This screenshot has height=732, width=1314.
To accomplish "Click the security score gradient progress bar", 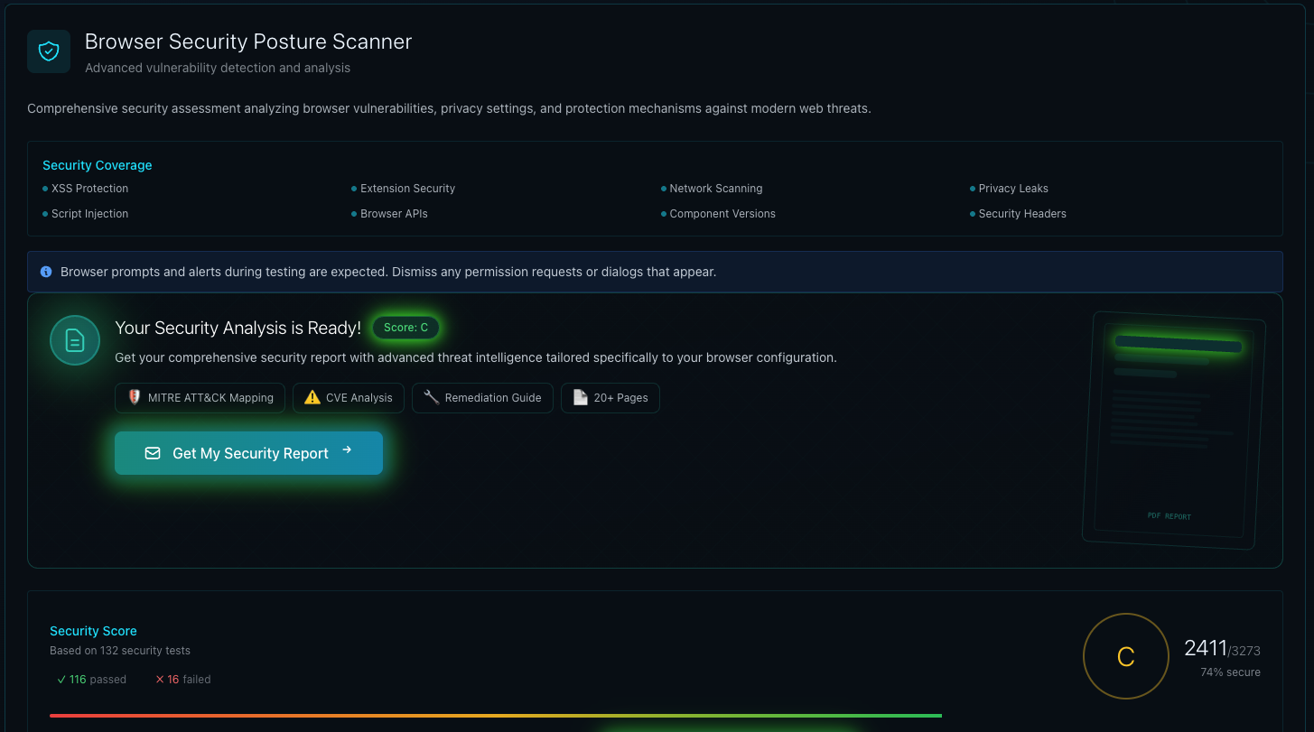I will pyautogui.click(x=496, y=716).
